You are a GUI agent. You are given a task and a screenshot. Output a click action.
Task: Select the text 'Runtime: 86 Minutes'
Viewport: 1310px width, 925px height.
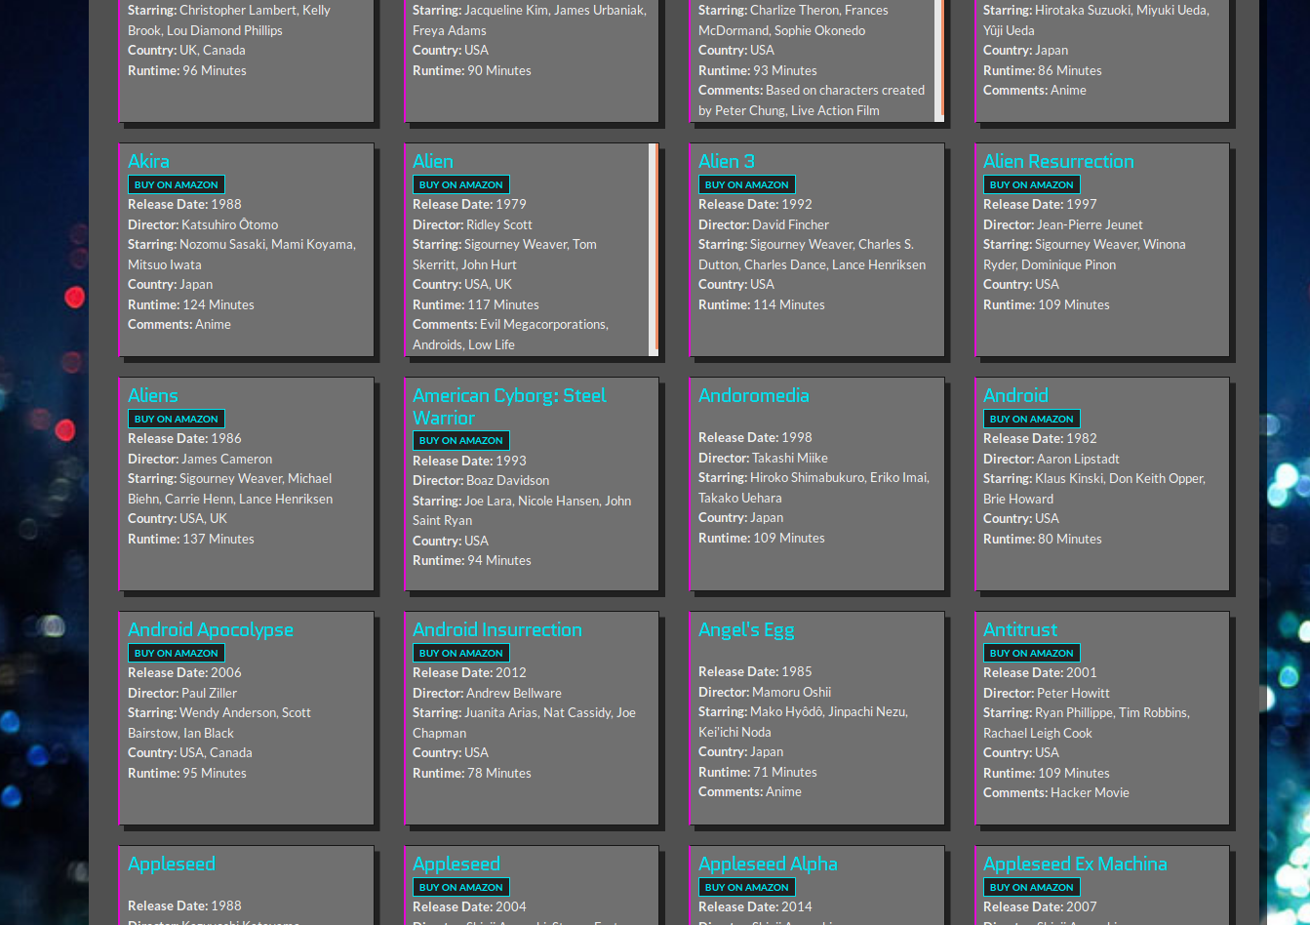[1043, 70]
